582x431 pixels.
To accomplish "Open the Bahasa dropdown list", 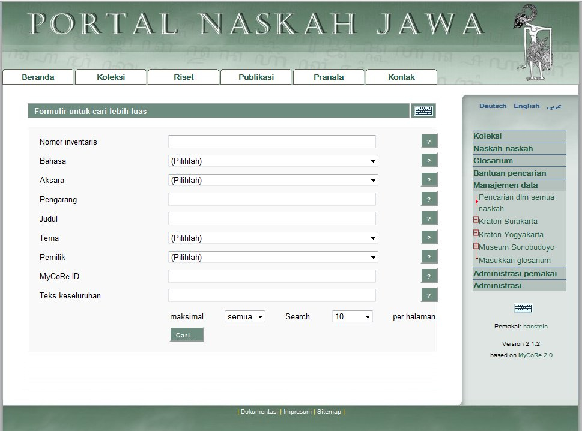I will pos(273,161).
